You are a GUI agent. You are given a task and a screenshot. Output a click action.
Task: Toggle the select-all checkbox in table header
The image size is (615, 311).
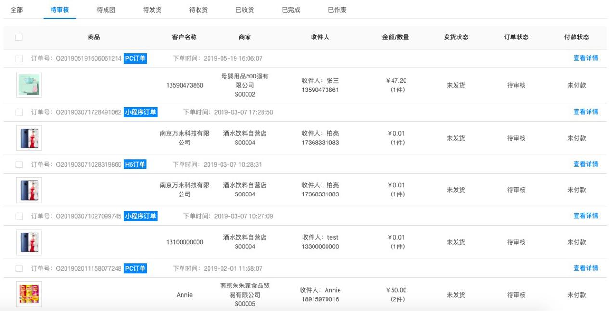pyautogui.click(x=19, y=37)
